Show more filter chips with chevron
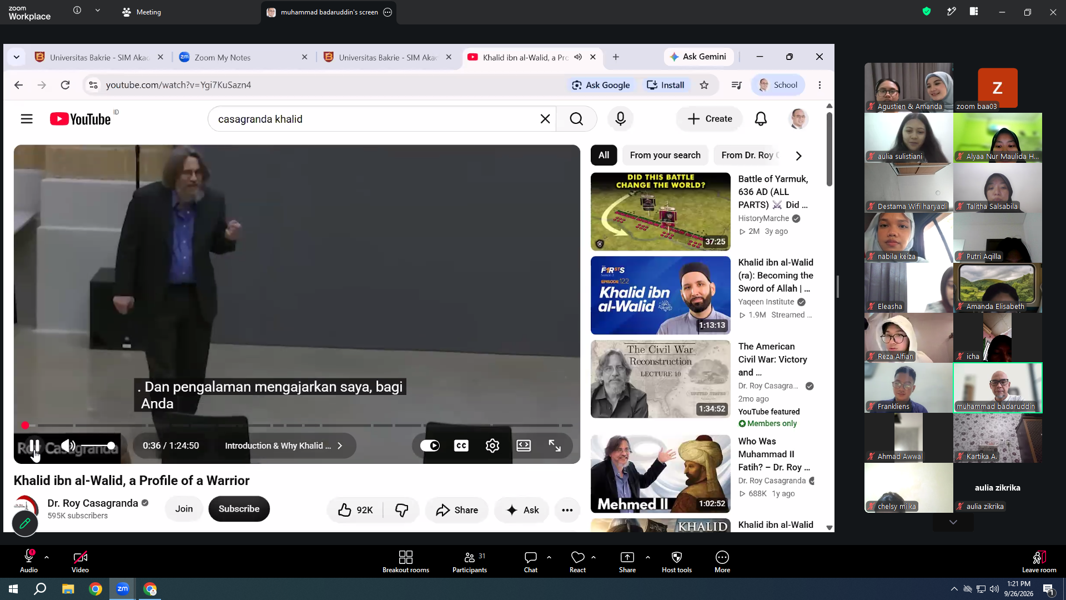 (798, 156)
